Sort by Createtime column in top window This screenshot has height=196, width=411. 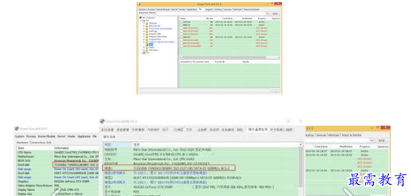227,19
